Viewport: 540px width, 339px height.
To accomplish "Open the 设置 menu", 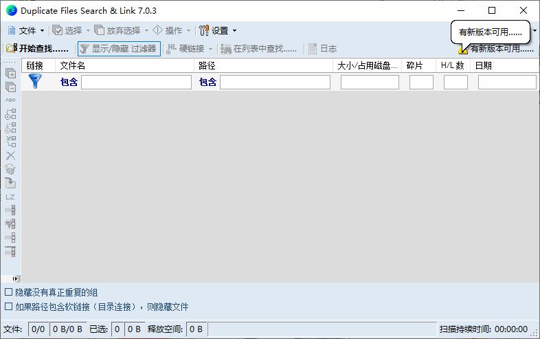I will pyautogui.click(x=218, y=31).
